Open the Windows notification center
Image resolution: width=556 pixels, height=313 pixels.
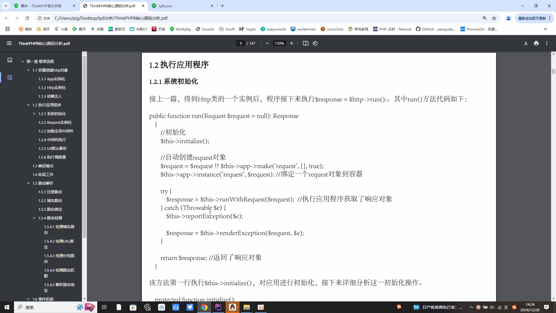(x=546, y=307)
